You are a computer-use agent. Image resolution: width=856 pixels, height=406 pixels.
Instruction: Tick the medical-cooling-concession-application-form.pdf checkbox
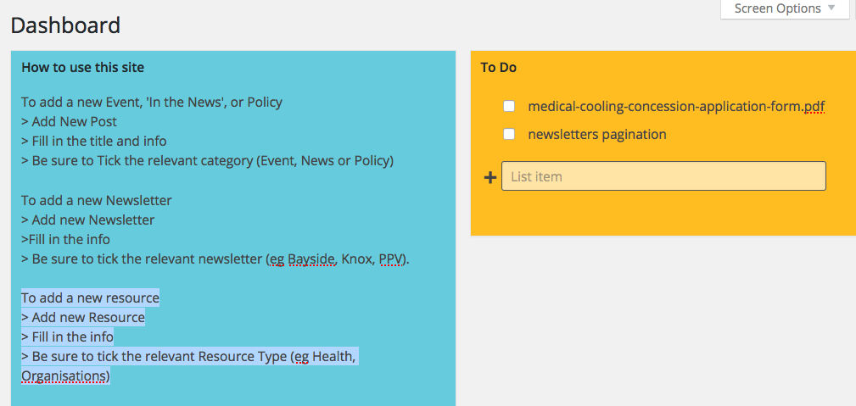[x=509, y=107]
